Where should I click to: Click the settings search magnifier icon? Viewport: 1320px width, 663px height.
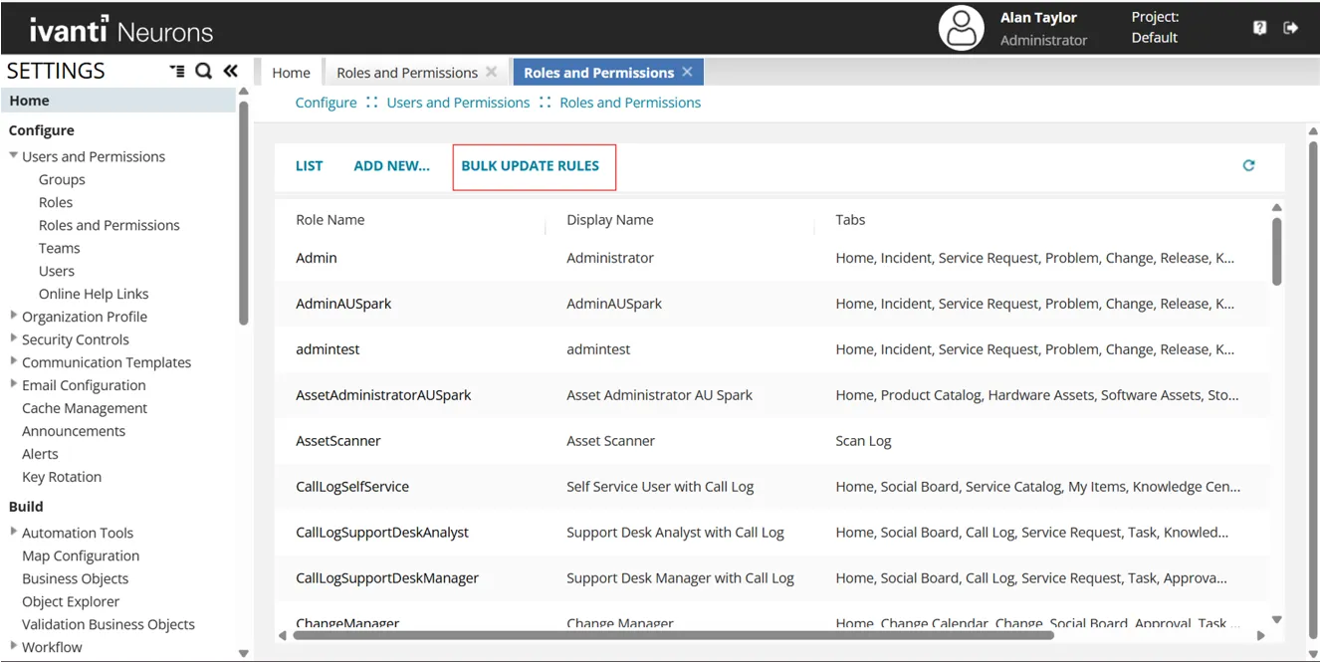click(x=203, y=71)
